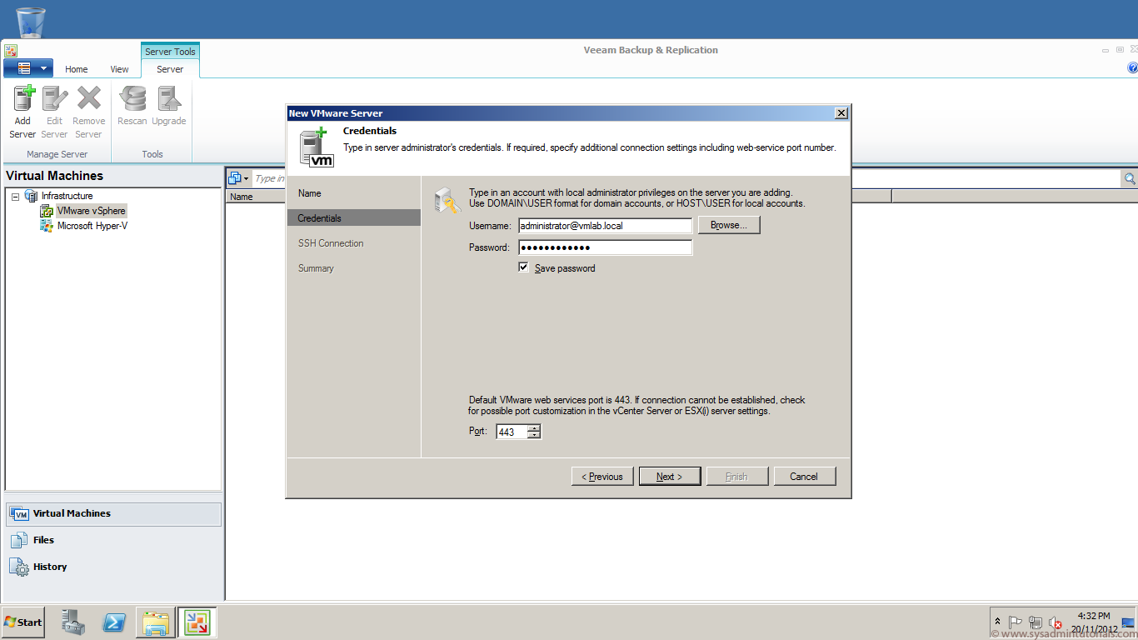Click into the Username field
The image size is (1138, 640).
pos(606,226)
